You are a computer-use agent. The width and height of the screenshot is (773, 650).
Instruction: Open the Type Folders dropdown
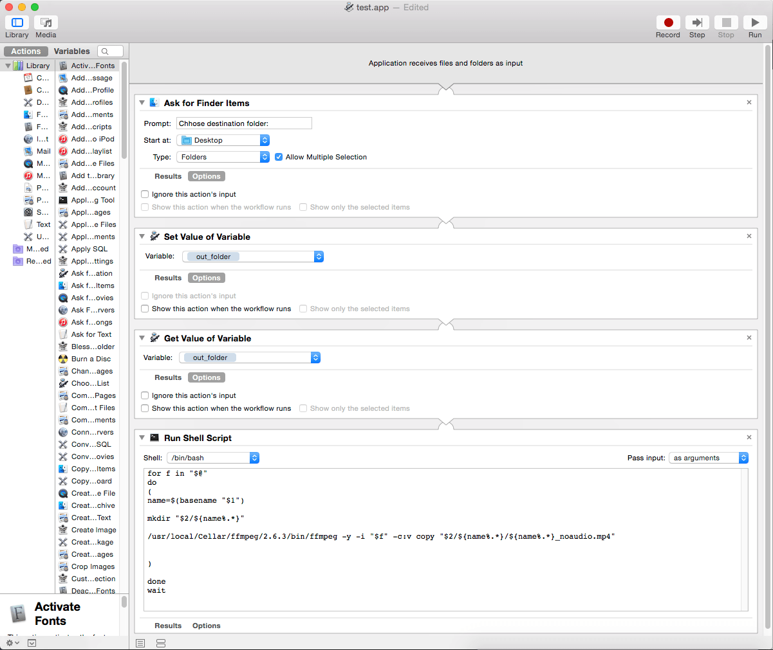[223, 157]
